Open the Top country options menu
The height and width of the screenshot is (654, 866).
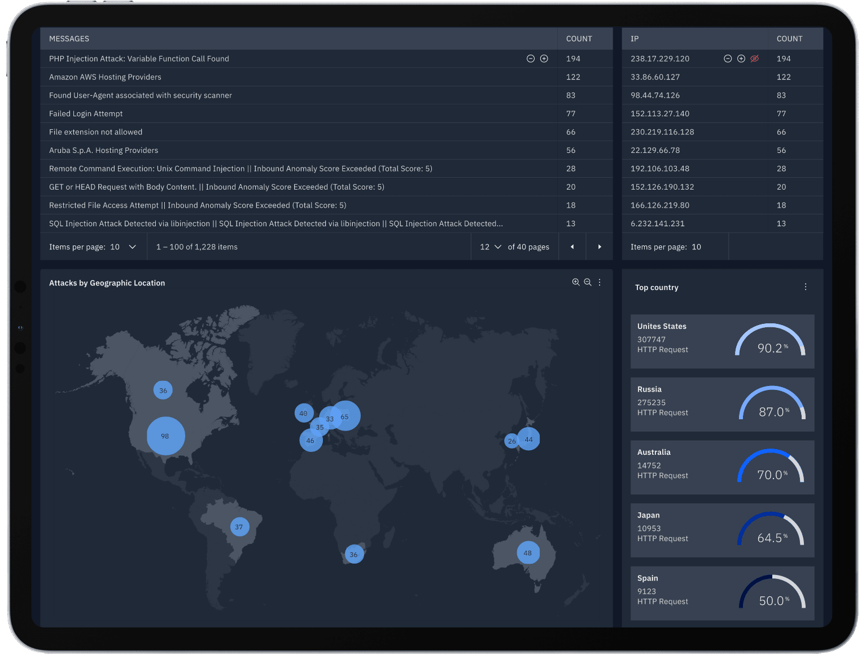click(806, 287)
